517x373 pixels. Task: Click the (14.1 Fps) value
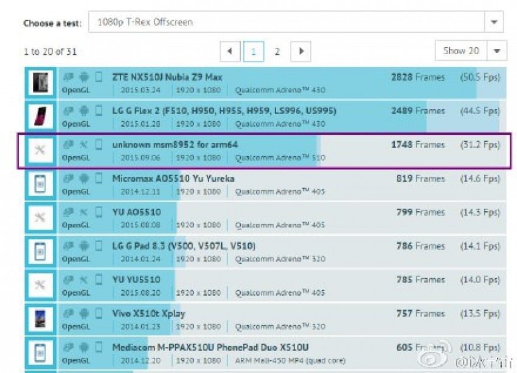pos(480,246)
